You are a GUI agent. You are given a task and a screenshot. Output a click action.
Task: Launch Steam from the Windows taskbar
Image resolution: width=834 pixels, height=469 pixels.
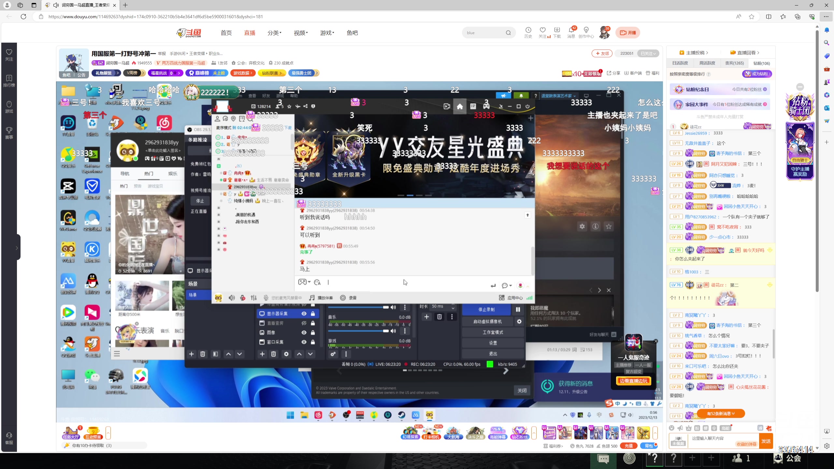(401, 415)
